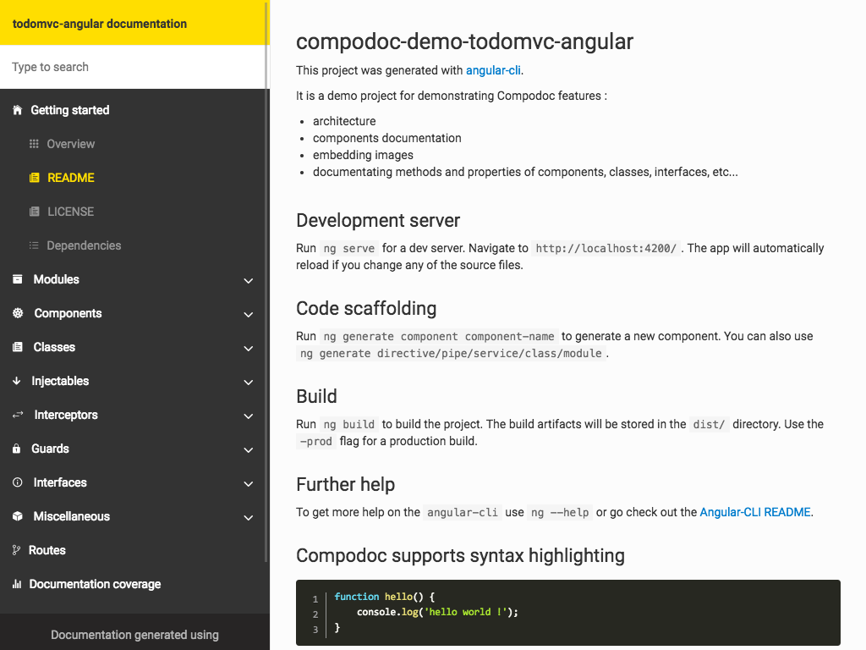Image resolution: width=866 pixels, height=650 pixels.
Task: Open the Interceptors menu entry
Action: pyautogui.click(x=66, y=415)
